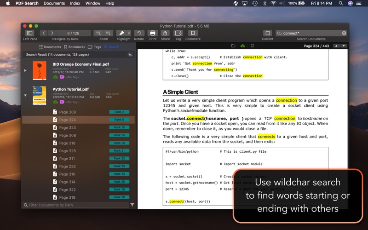Select the Highlight marker tool
Screen dimensions: 368x230
121,33
